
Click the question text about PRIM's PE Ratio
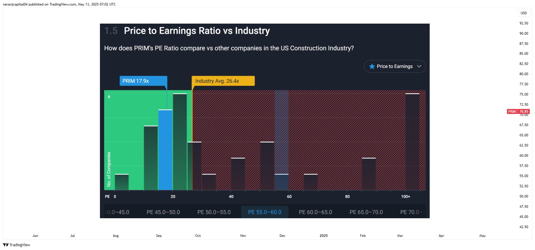point(229,48)
